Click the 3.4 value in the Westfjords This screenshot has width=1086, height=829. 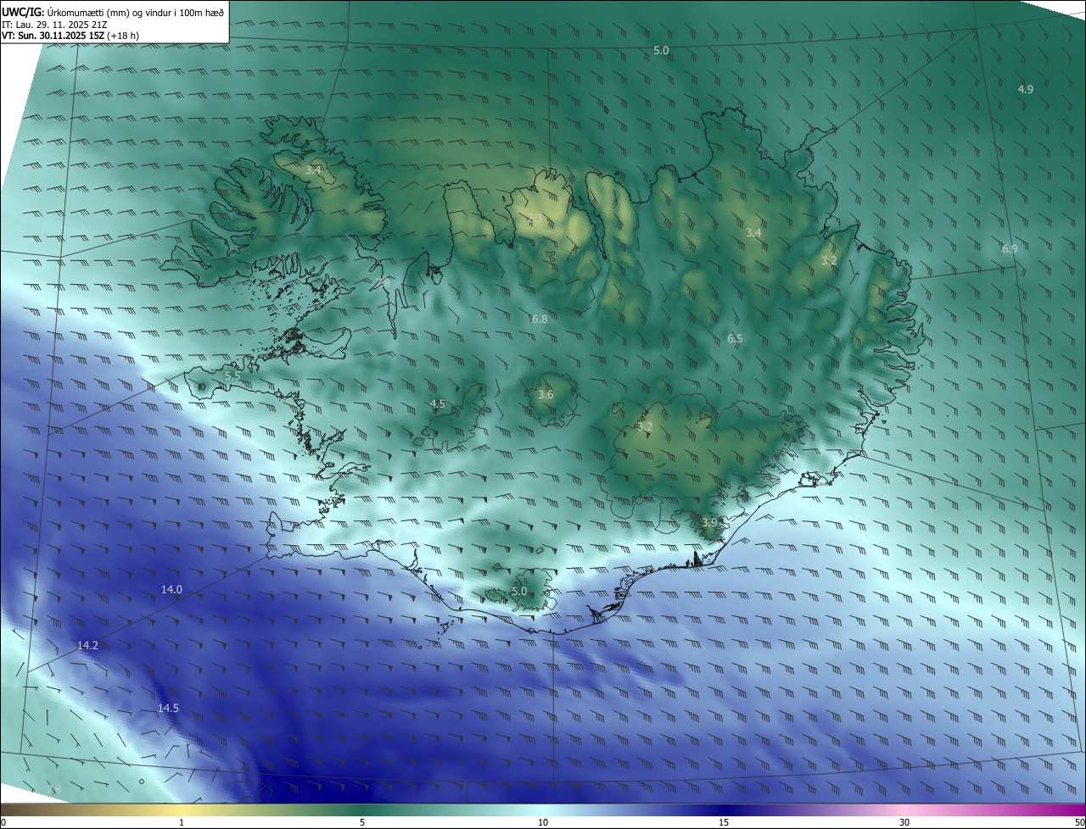point(313,170)
